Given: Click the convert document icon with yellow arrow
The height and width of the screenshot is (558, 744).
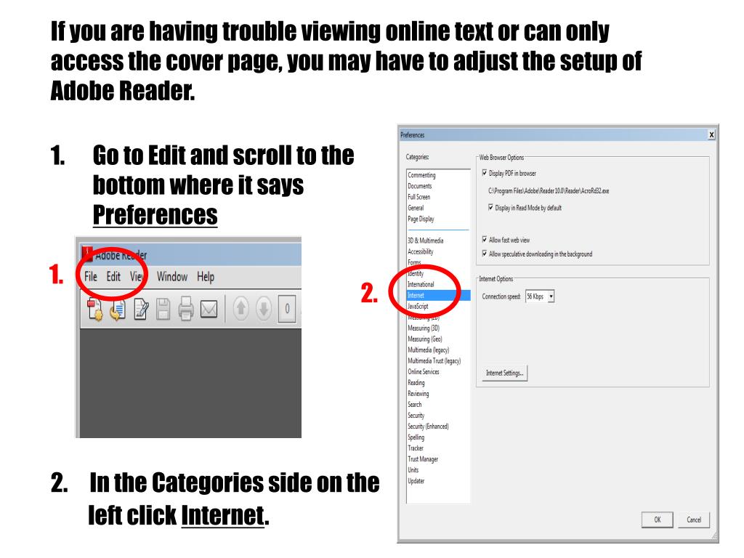Looking at the screenshot, I should 118,310.
